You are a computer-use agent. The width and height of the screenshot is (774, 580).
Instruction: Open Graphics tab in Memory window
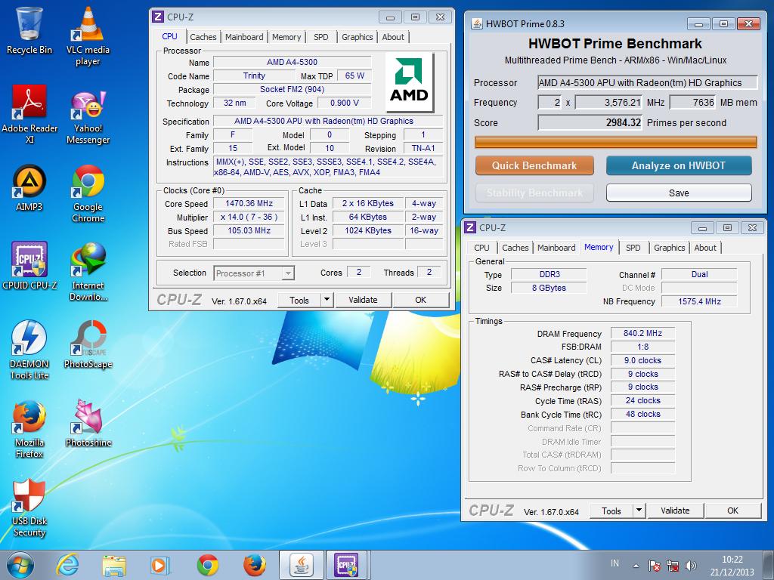point(670,248)
